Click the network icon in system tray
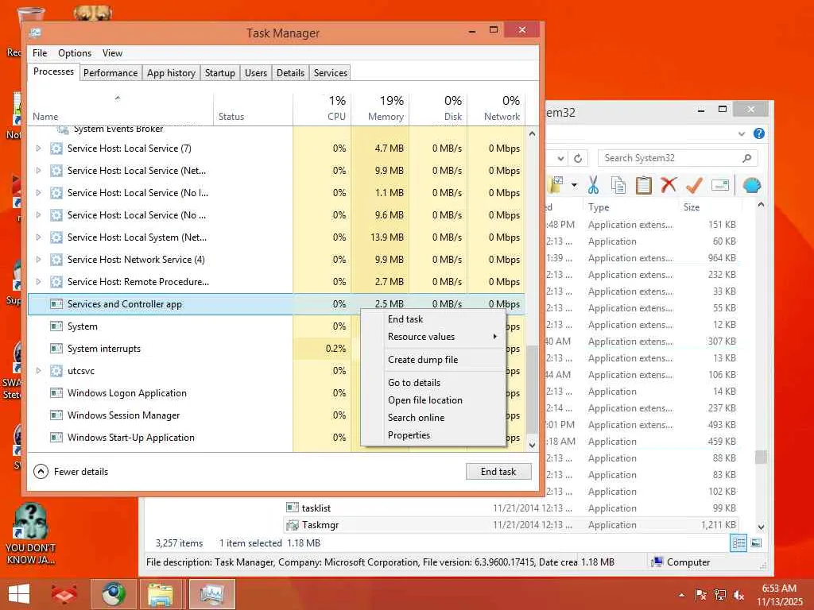Viewport: 814px width, 610px height. 719,595
